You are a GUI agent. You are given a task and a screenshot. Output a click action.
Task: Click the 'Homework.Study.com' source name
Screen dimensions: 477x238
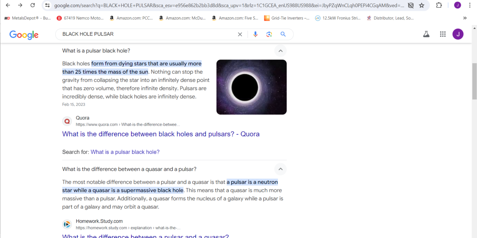click(99, 221)
